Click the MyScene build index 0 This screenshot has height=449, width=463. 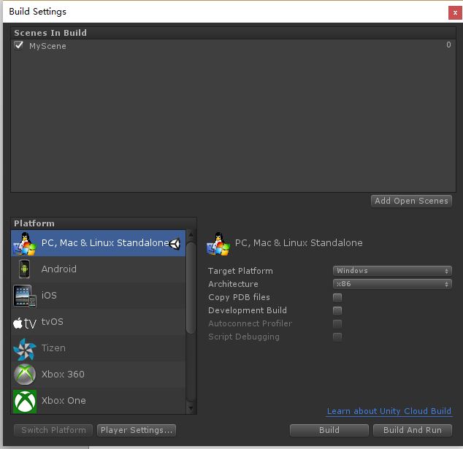point(448,45)
